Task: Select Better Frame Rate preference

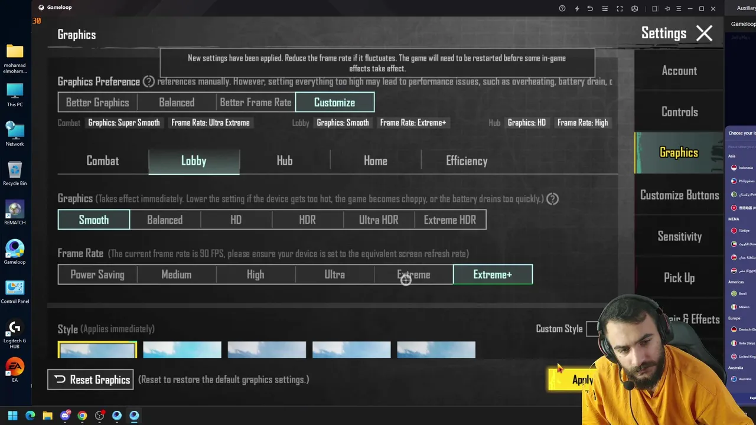Action: click(256, 102)
